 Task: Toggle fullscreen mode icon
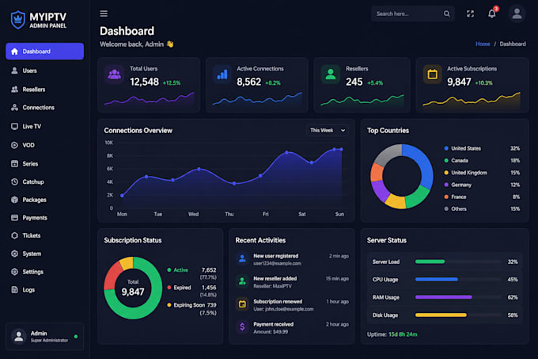[470, 13]
